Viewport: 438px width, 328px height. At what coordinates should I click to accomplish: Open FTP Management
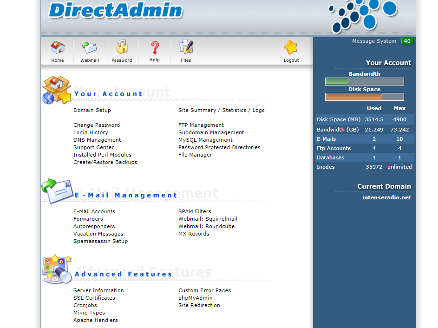pos(201,125)
